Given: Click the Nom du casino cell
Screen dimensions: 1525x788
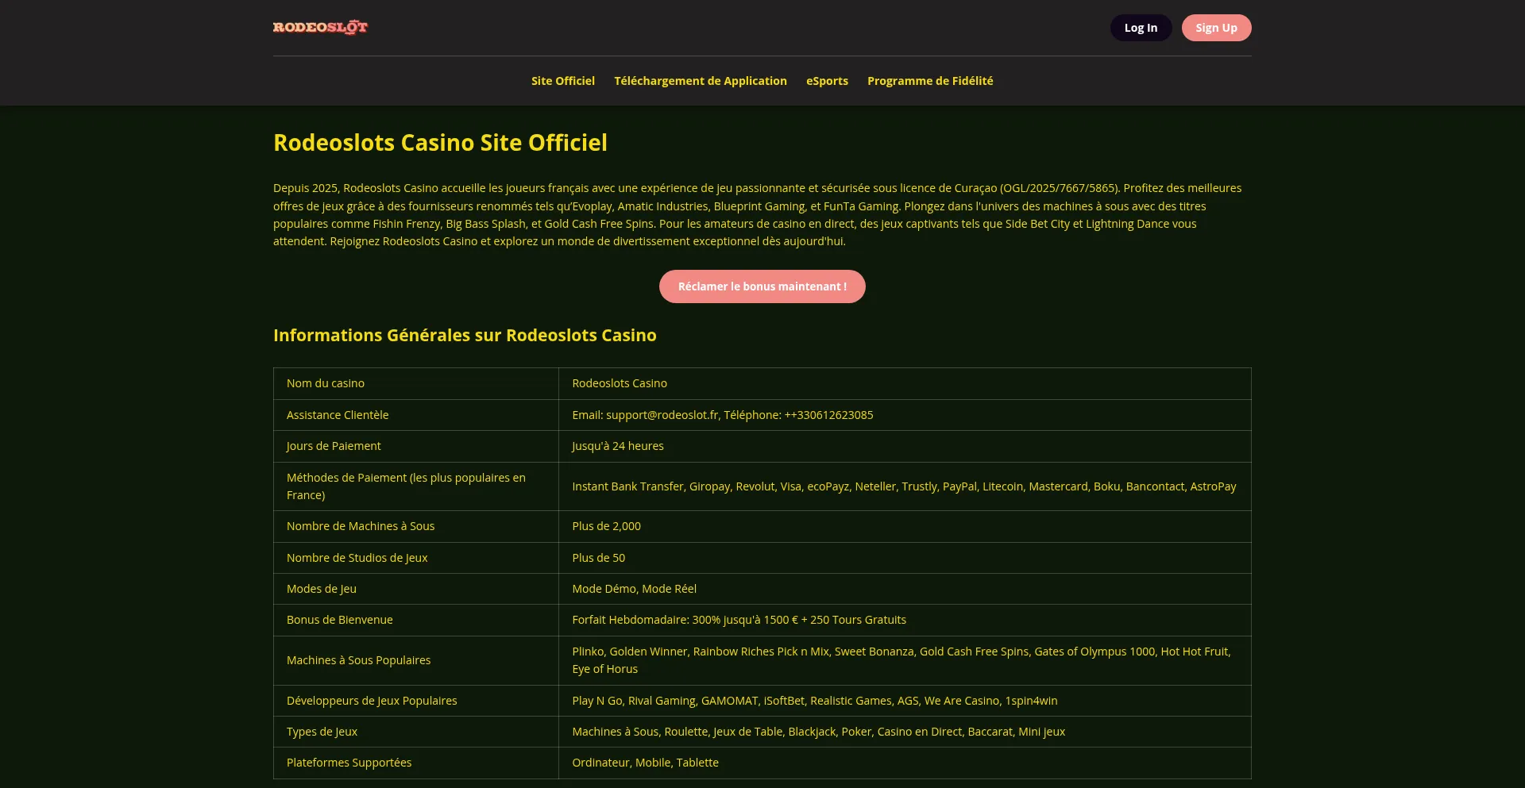Looking at the screenshot, I should 416,383.
